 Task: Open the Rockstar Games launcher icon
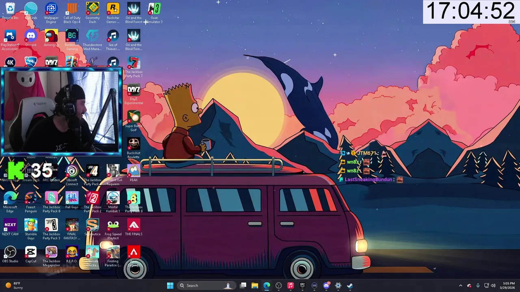113,13
